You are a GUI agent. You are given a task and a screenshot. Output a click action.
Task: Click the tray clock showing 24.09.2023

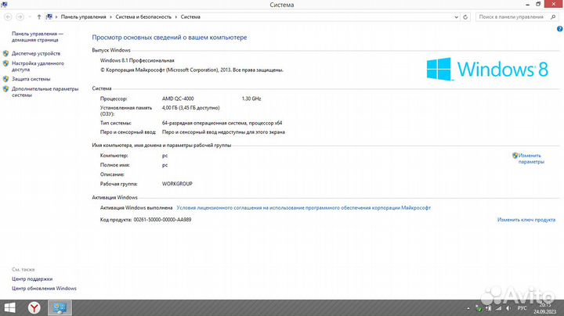[x=544, y=308]
